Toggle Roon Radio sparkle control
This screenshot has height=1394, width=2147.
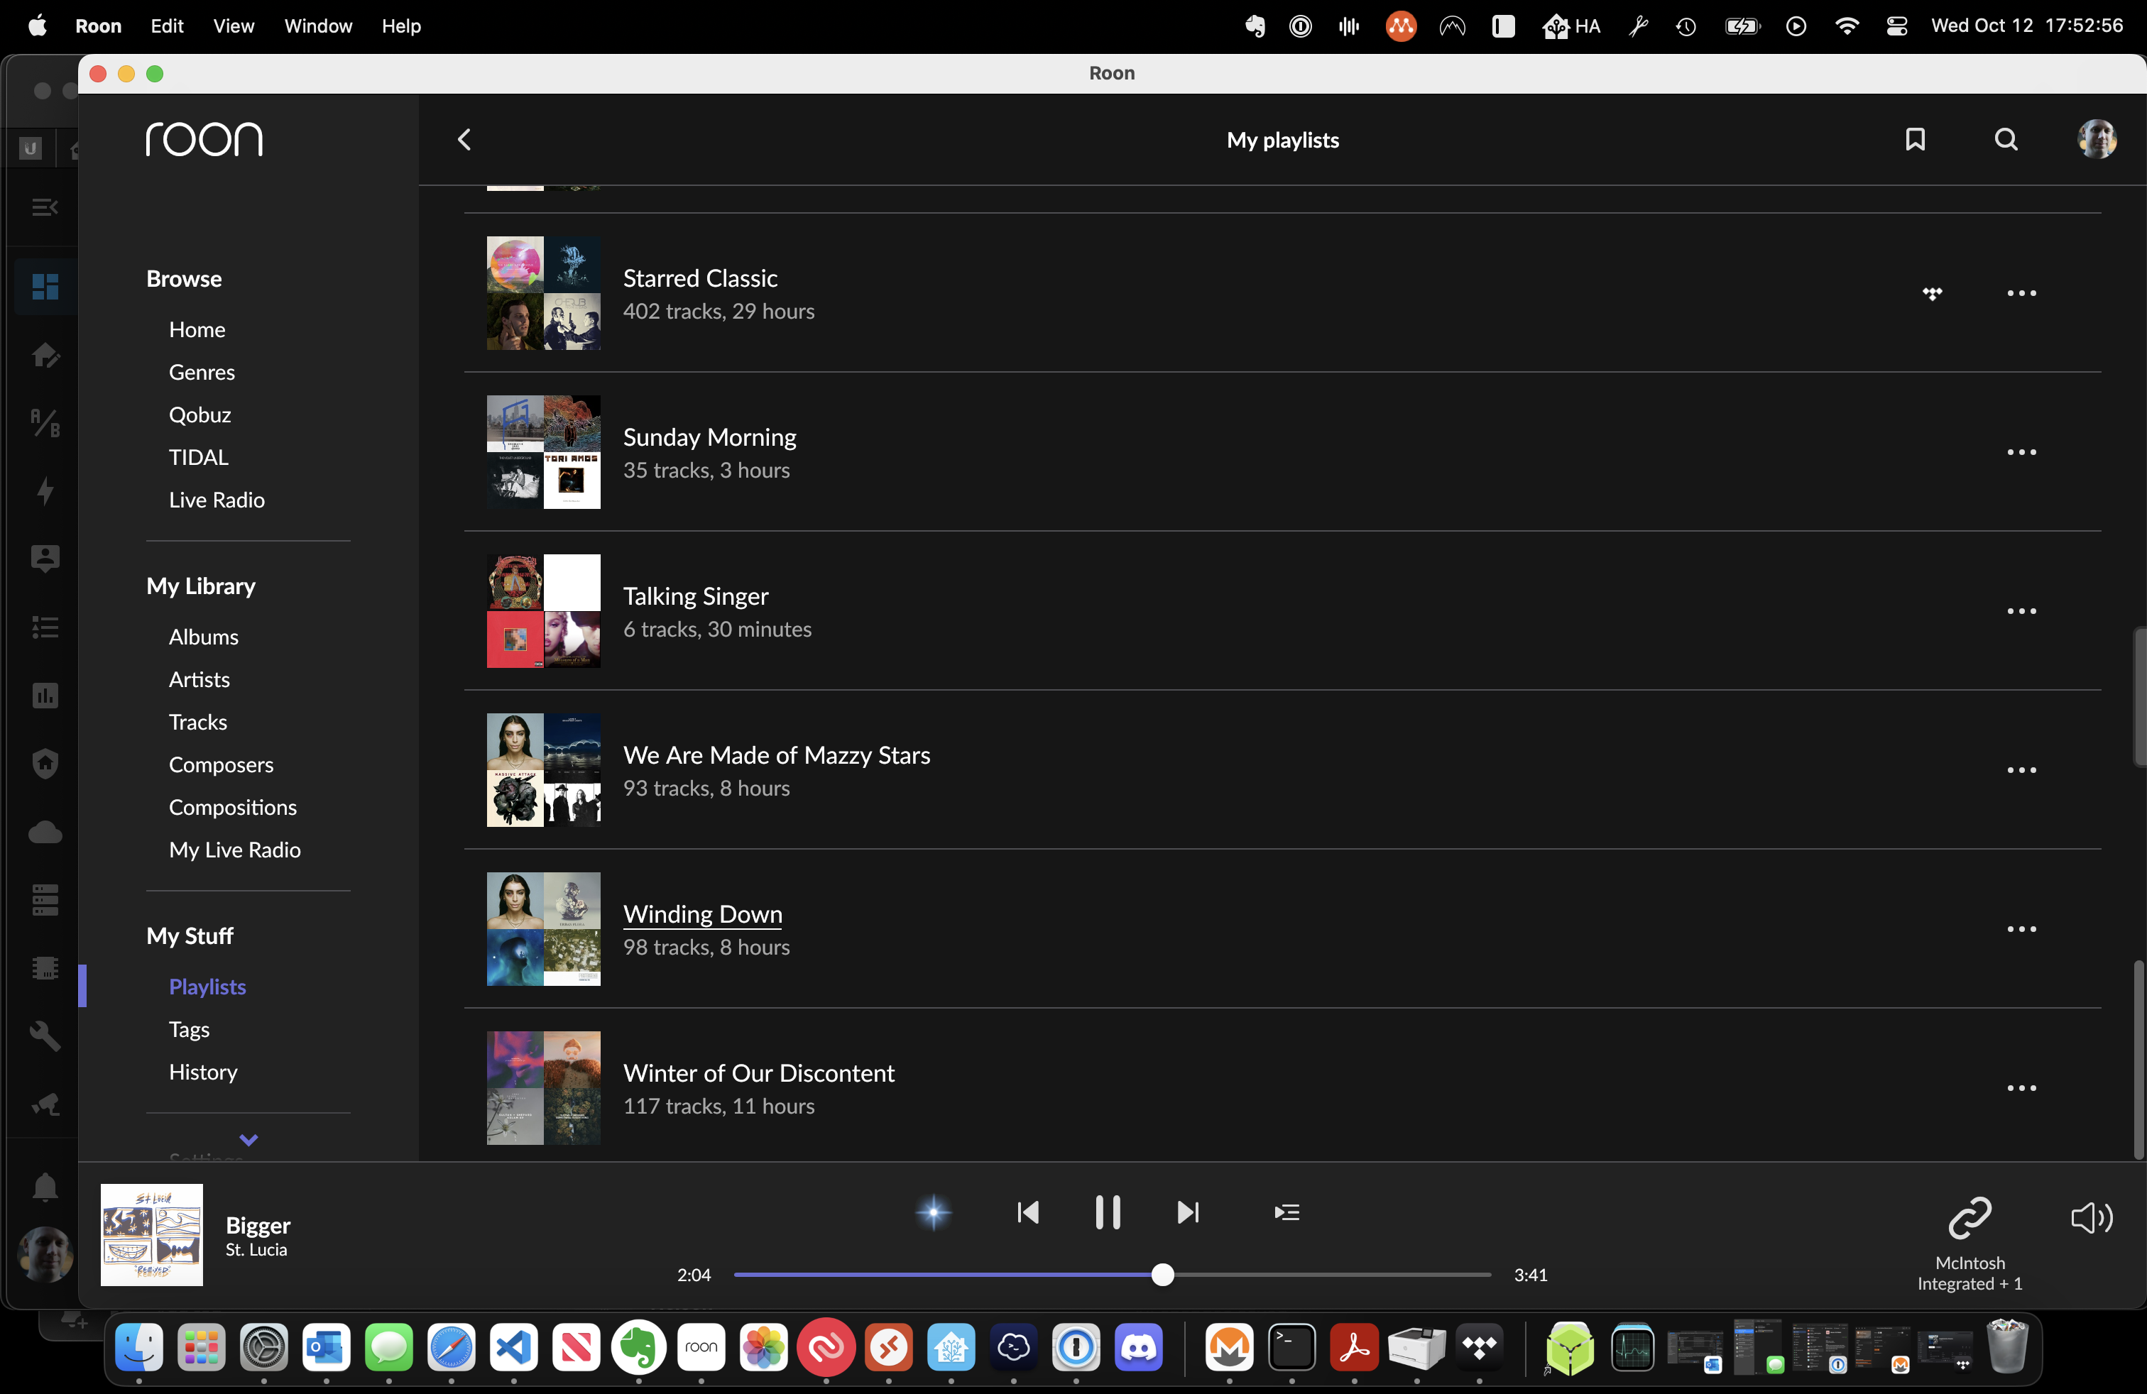pos(934,1213)
